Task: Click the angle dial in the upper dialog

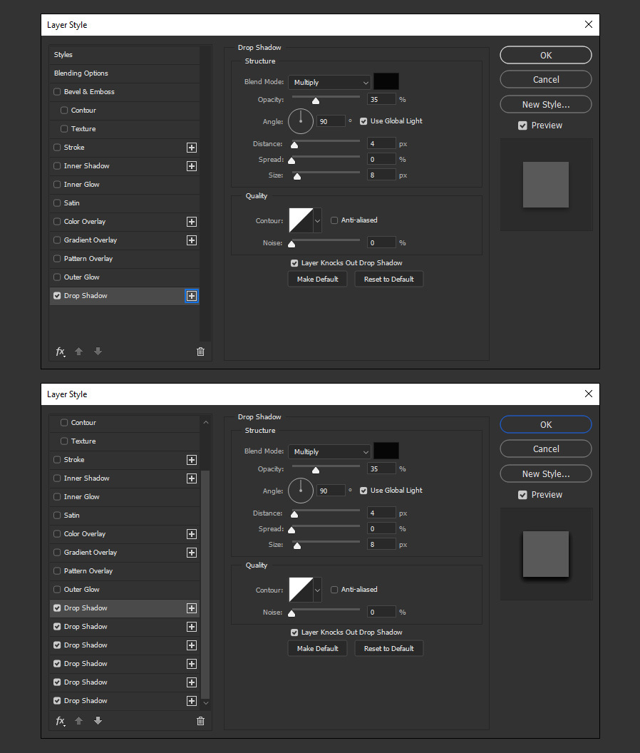Action: coord(301,121)
